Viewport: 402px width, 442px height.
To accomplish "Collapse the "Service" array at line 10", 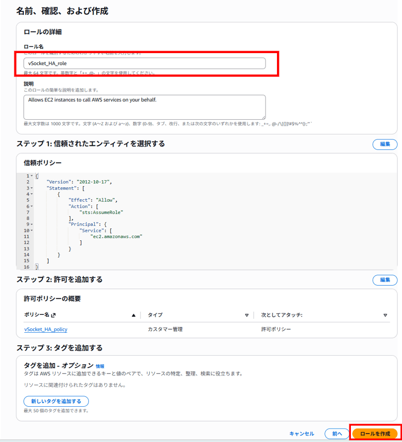I will point(32,230).
